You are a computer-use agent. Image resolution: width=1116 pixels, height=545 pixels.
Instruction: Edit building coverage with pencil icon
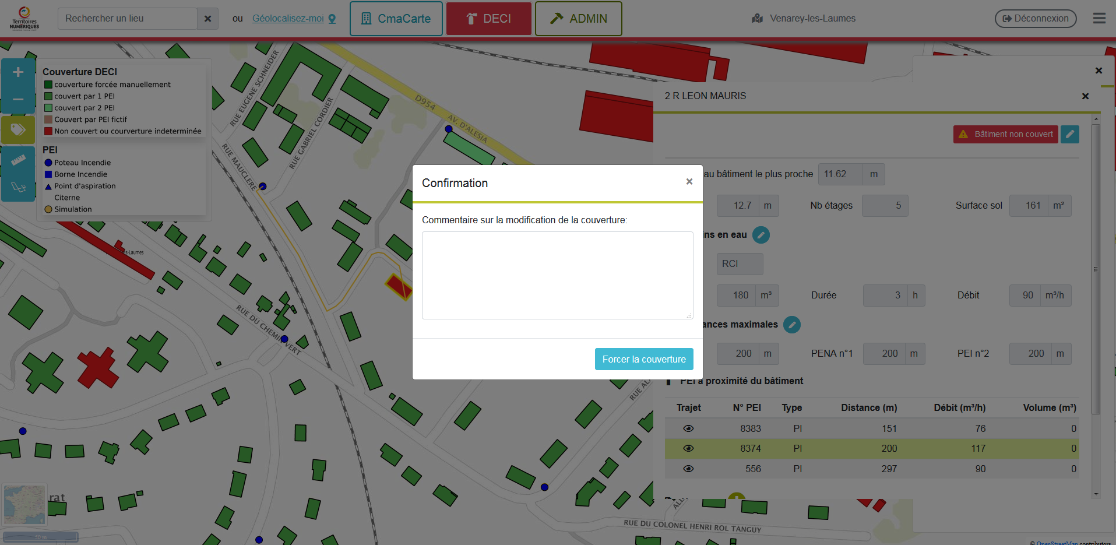pos(1069,134)
